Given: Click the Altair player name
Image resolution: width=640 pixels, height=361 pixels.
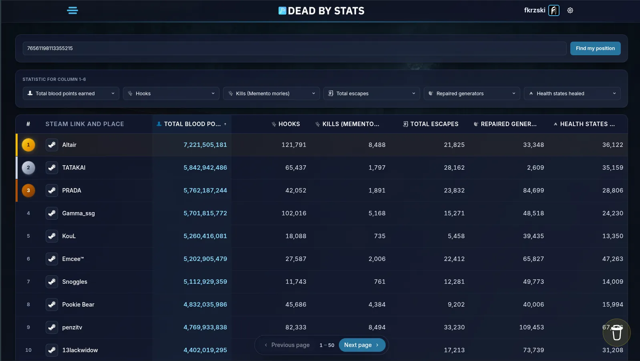Looking at the screenshot, I should coord(69,145).
